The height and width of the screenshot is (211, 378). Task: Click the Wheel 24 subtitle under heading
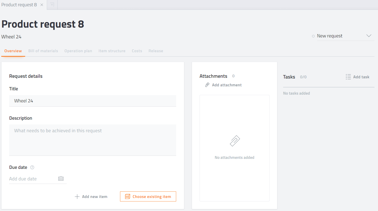11,37
